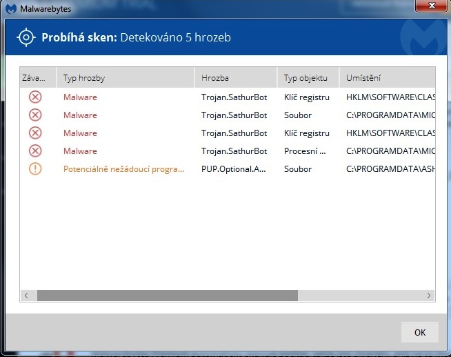Click the Malwarebytes title text
The width and height of the screenshot is (451, 357).
click(46, 9)
